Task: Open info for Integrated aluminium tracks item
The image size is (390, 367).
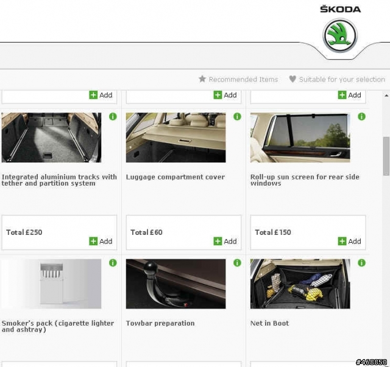Action: (113, 116)
